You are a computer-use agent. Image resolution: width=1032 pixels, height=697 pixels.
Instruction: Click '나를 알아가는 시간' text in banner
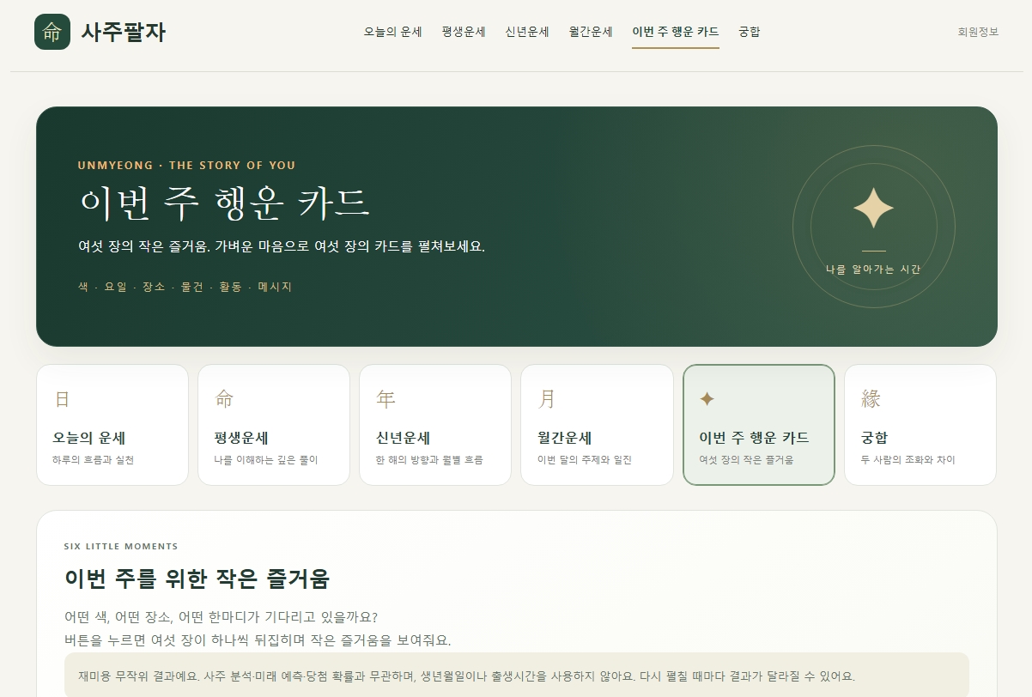click(x=873, y=270)
